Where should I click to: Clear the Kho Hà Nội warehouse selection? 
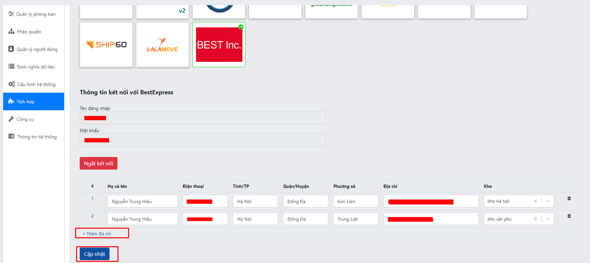pyautogui.click(x=535, y=201)
